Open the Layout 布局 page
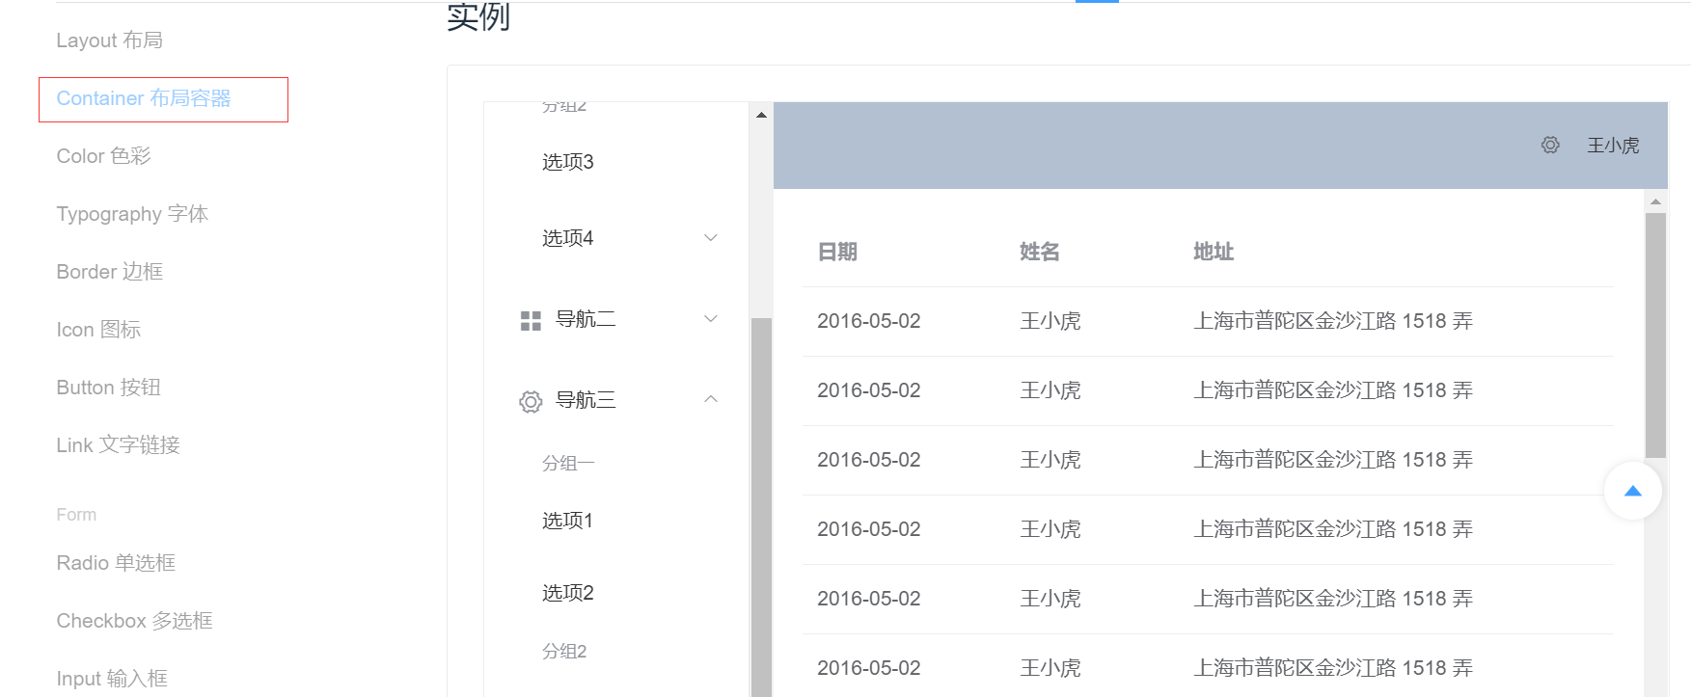 click(x=109, y=40)
